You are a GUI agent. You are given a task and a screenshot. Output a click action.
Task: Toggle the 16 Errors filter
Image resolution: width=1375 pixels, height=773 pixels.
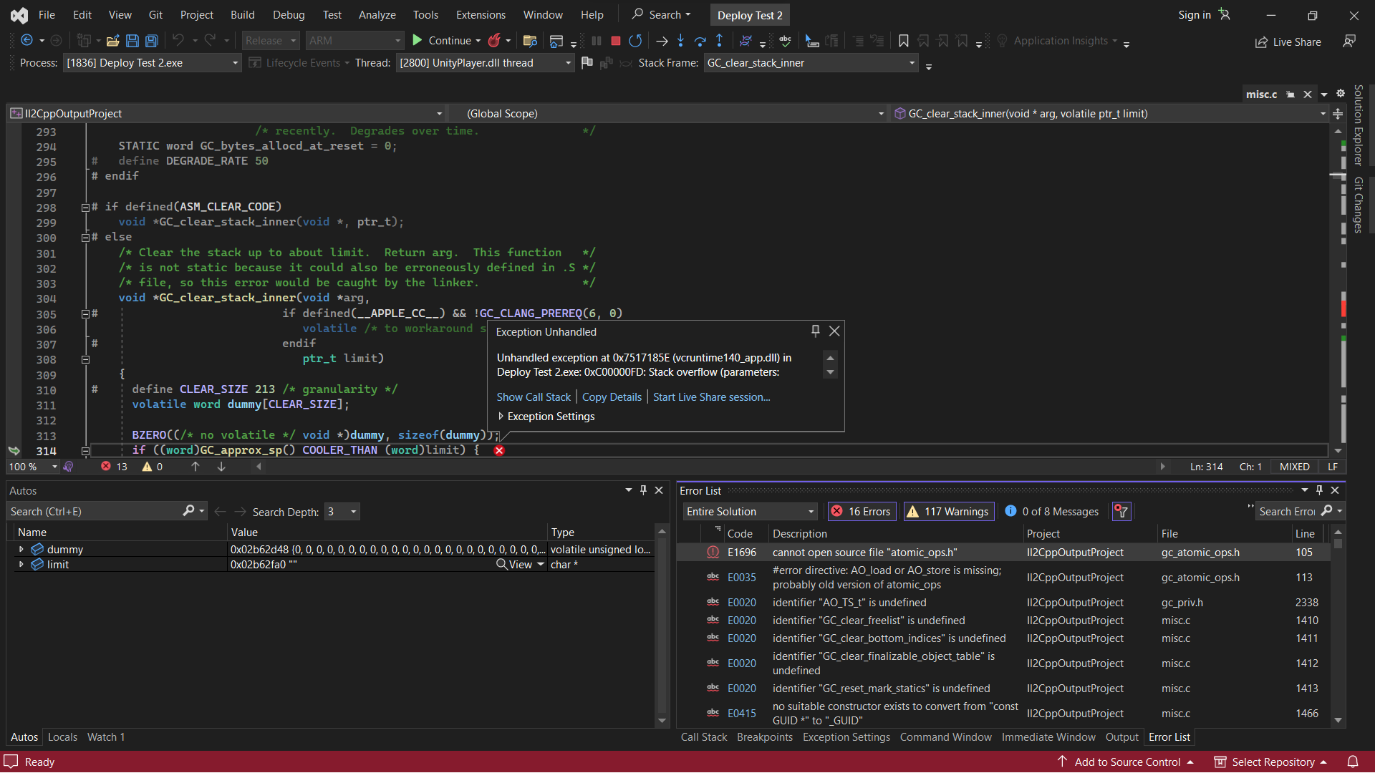click(x=861, y=511)
